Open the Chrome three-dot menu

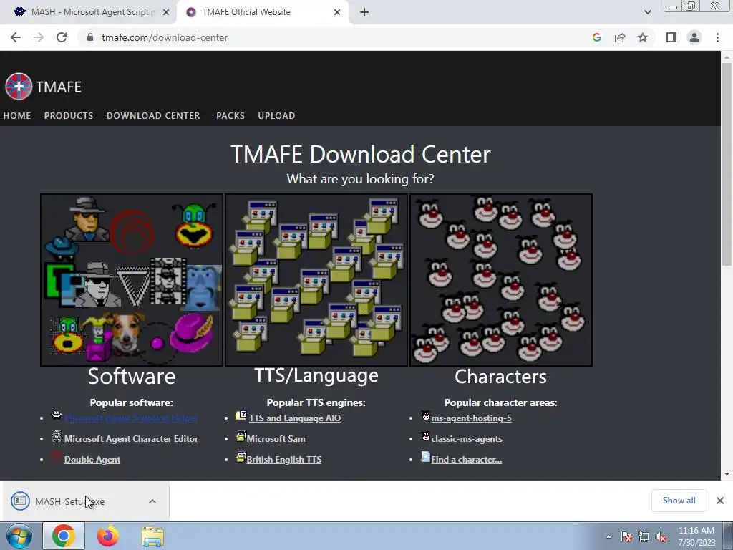pos(717,37)
